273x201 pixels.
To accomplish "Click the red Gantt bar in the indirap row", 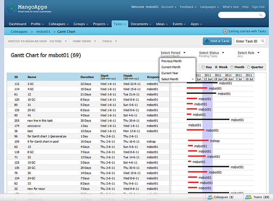I will 198,140.
